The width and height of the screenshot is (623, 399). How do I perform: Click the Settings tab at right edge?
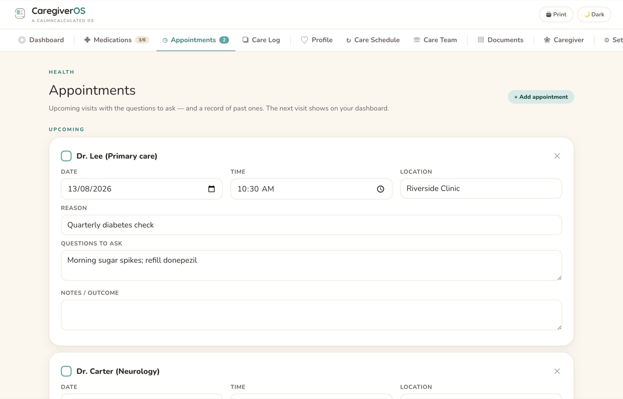pos(613,40)
